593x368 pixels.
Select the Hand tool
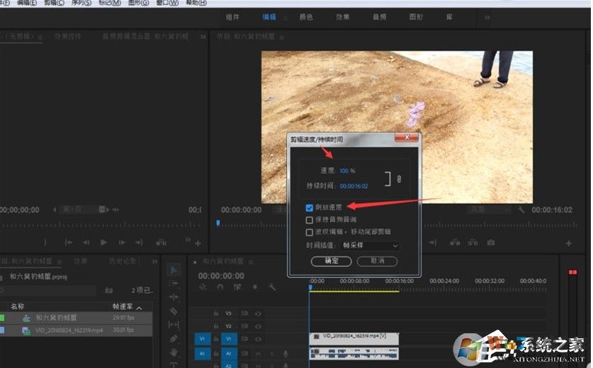point(174,351)
